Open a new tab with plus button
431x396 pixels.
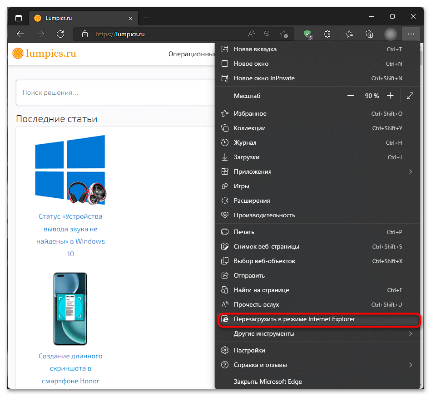pyautogui.click(x=146, y=18)
